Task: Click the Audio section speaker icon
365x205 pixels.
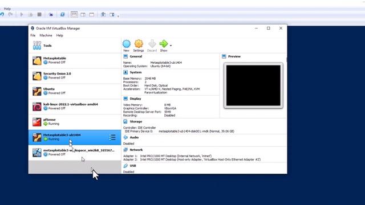Action: point(125,137)
